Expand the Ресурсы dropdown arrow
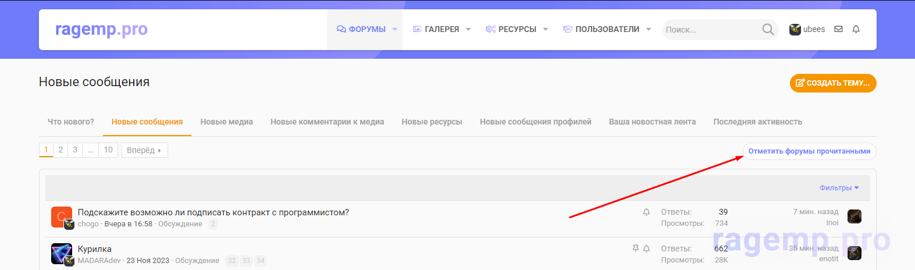Screen dimensions: 915x270 [546, 30]
